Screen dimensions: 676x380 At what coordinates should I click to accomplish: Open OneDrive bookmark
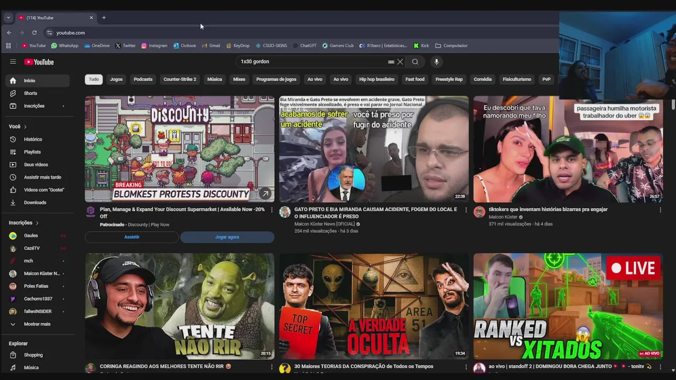point(96,46)
